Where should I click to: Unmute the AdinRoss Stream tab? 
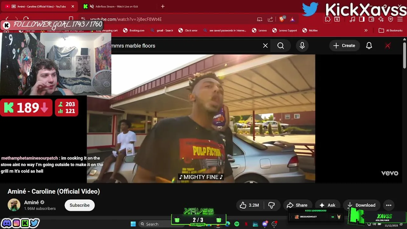92,6
